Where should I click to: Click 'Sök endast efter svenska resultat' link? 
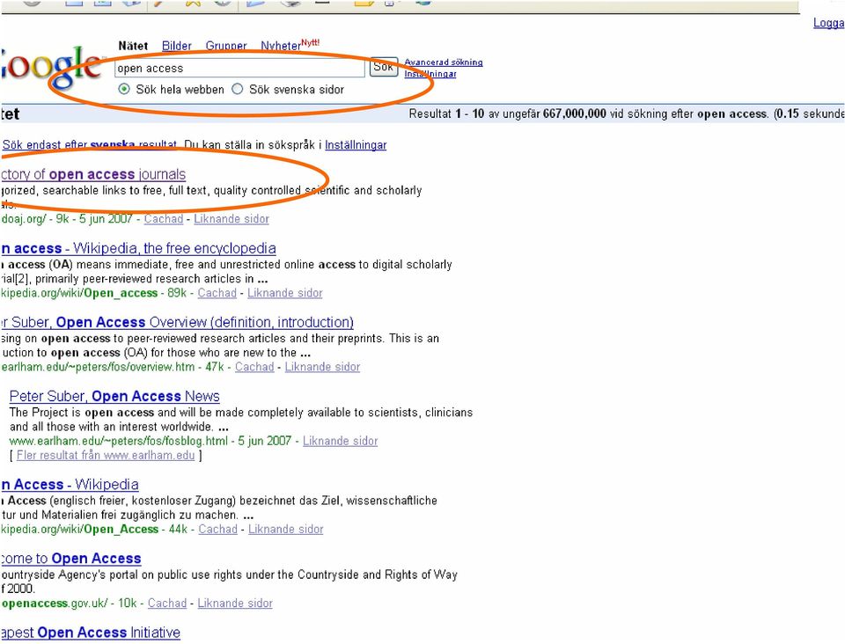(90, 145)
